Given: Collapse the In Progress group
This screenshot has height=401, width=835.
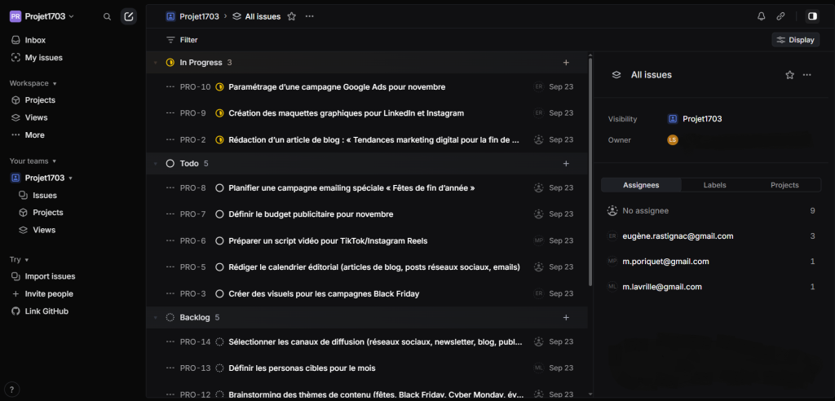Looking at the screenshot, I should point(156,63).
